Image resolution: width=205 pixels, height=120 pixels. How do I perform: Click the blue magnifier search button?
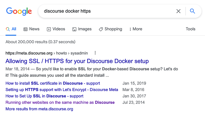click(x=192, y=11)
